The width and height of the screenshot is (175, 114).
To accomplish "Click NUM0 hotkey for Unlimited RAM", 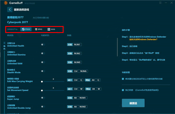I will click(x=74, y=62).
